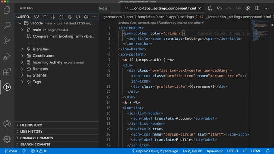Click 'src' in the breadcrumb

162,17
